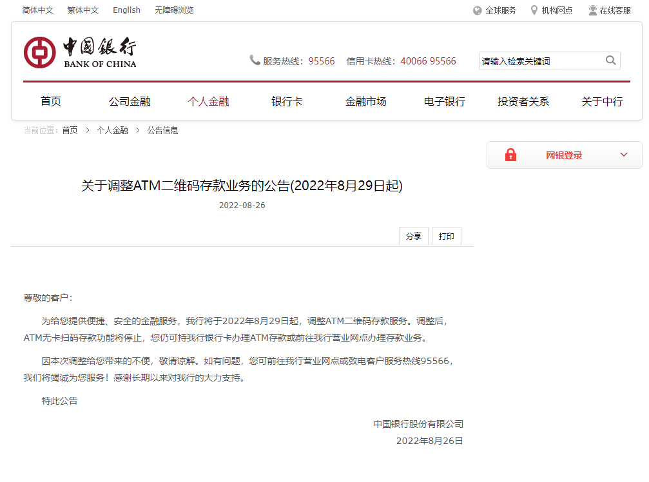This screenshot has height=482, width=649.
Task: Click the 分享 button
Action: 414,236
